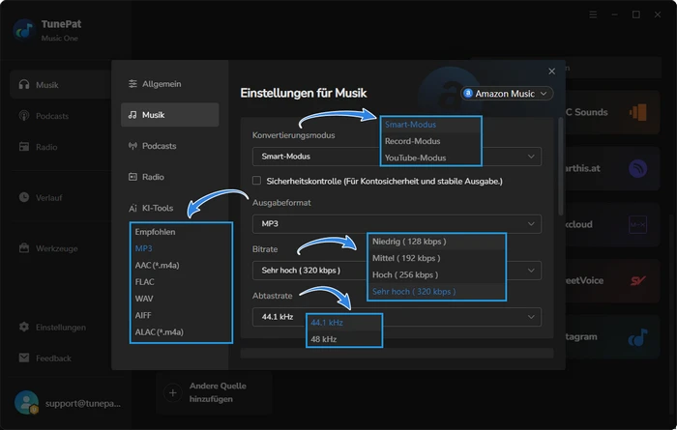The height and width of the screenshot is (430, 677).
Task: Click Andere Quelle hinzufügen button
Action: click(214, 392)
